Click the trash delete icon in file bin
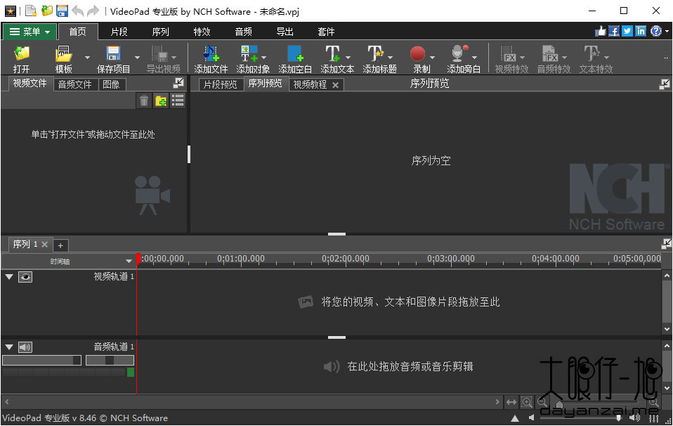Image resolution: width=673 pixels, height=426 pixels. [x=144, y=101]
